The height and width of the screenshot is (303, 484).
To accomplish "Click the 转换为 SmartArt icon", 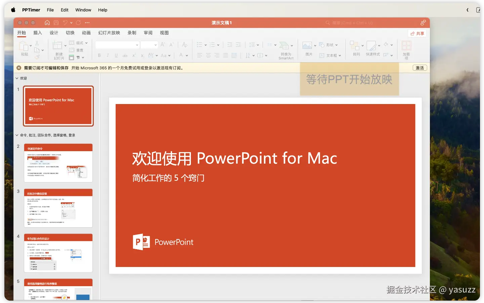I will 284,46.
